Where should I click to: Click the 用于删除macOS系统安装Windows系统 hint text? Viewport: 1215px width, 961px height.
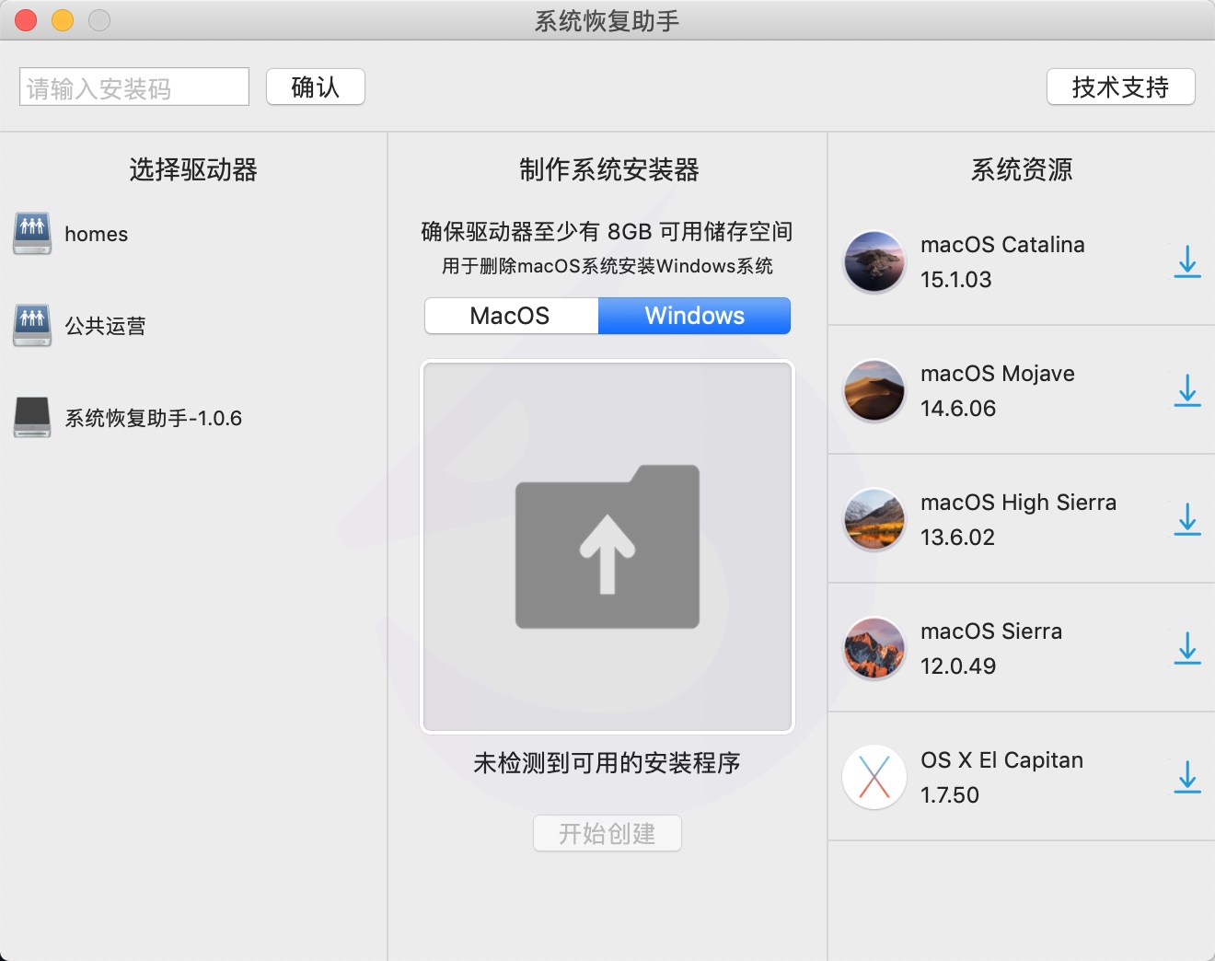point(607,267)
